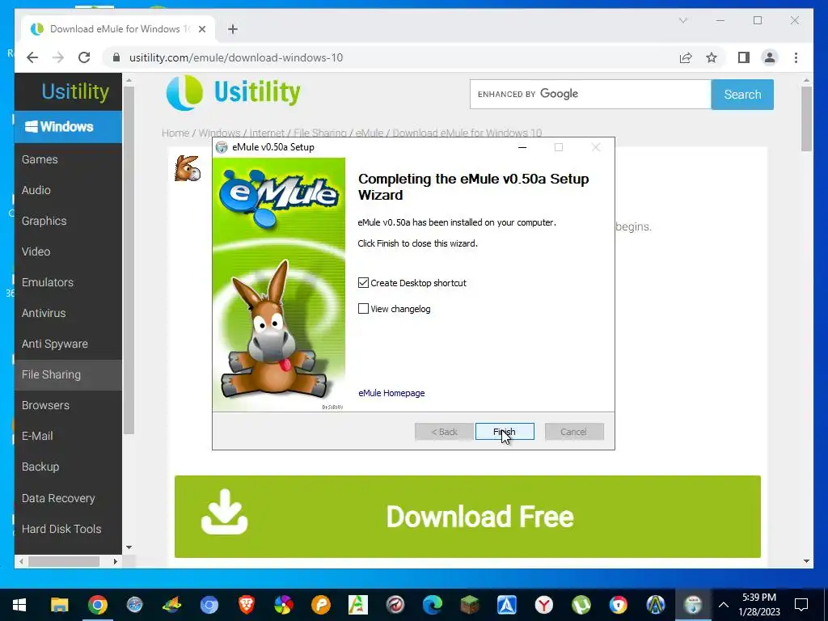Screen dimensions: 828x621
Task: Click the share page icon in Chrome
Action: 686,57
